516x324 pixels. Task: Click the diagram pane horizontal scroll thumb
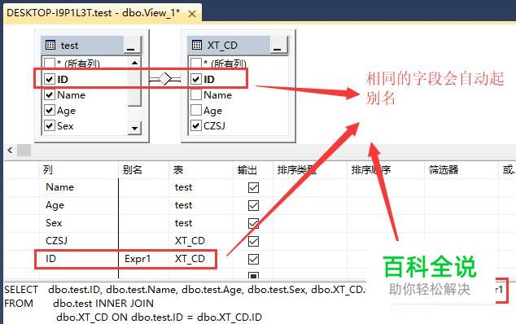[24, 151]
